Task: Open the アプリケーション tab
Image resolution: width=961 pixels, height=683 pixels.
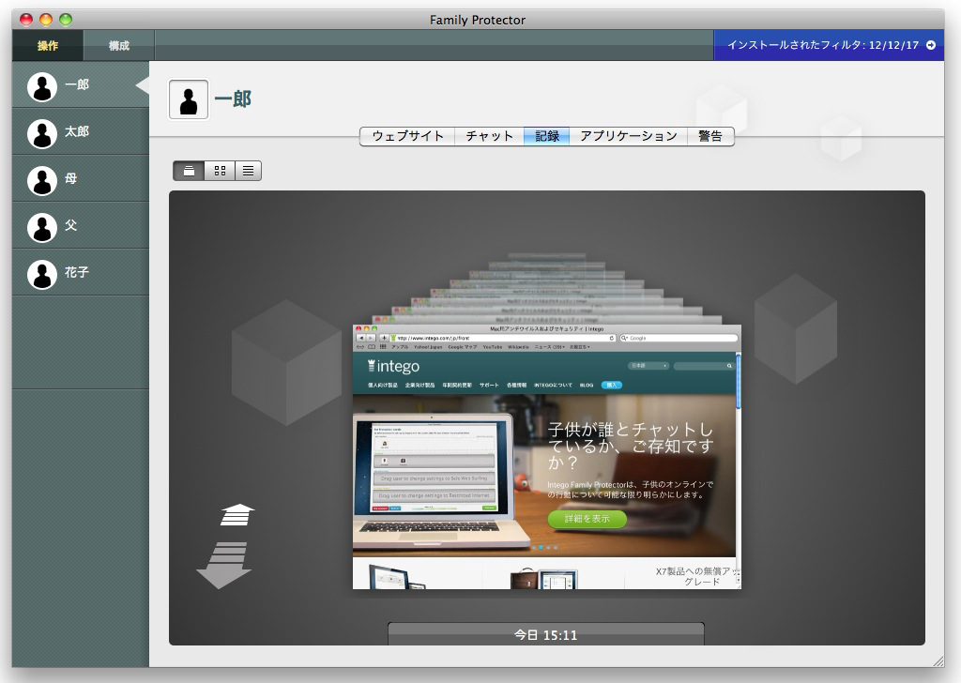Action: [628, 136]
